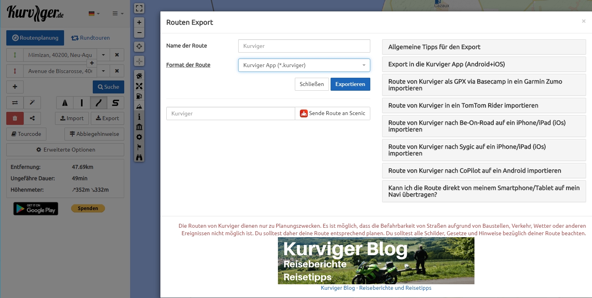Viewport: 592px width, 298px height.
Task: Open the hamburger main menu dropdown
Action: pos(118,13)
